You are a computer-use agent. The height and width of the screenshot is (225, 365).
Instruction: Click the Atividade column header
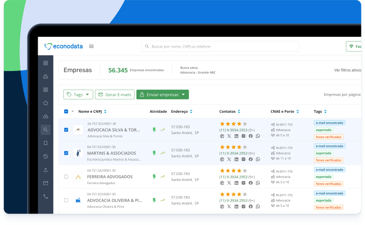pos(158,112)
